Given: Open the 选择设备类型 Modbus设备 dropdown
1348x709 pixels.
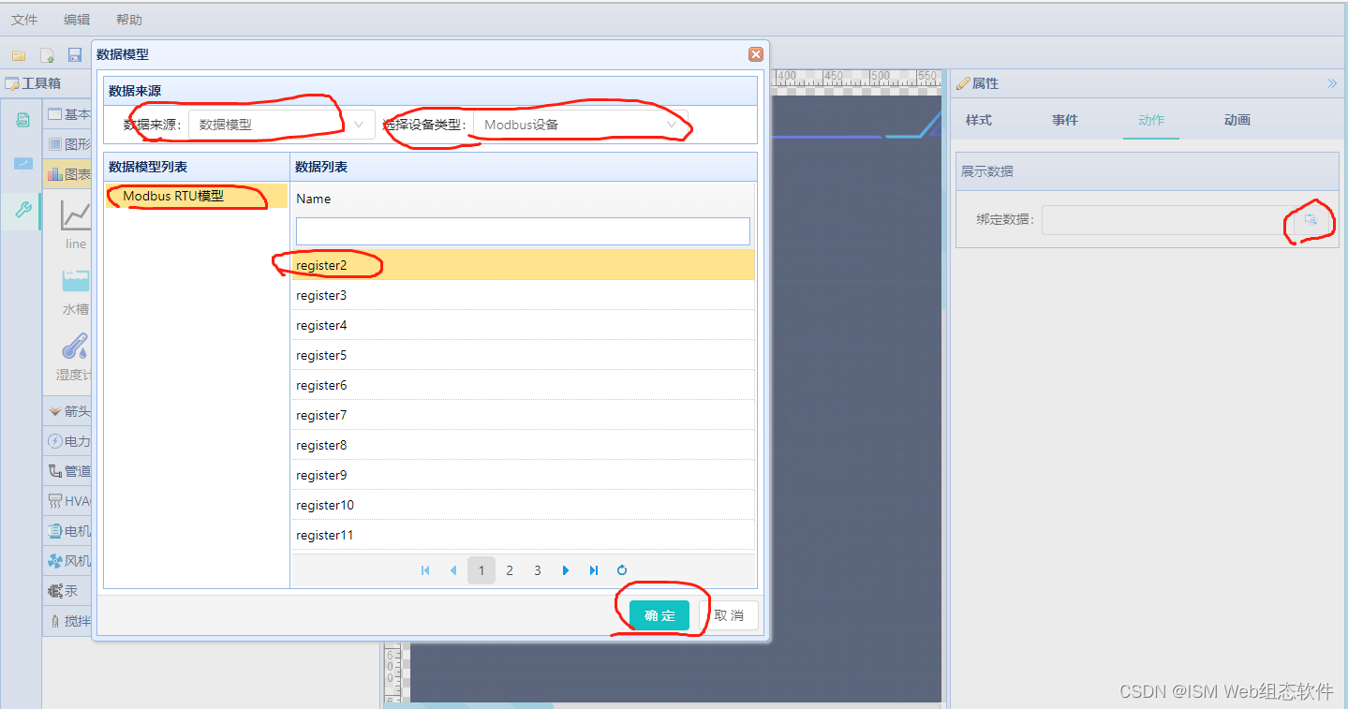Looking at the screenshot, I should [x=581, y=125].
